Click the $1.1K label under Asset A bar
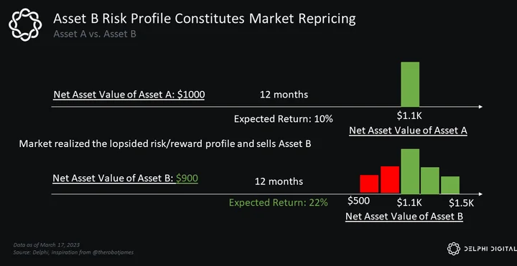517x266 pixels. tap(409, 117)
